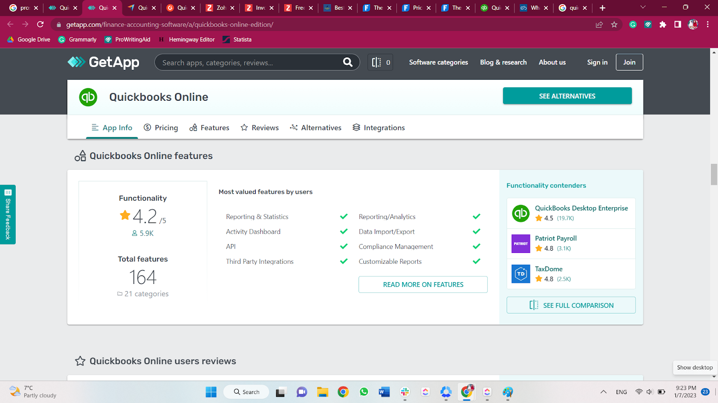Screen dimensions: 718x403
Task: Open Slack from the taskbar
Action: click(x=405, y=392)
